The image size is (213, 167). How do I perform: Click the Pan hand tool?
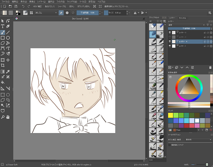pyautogui.click(x=8, y=117)
